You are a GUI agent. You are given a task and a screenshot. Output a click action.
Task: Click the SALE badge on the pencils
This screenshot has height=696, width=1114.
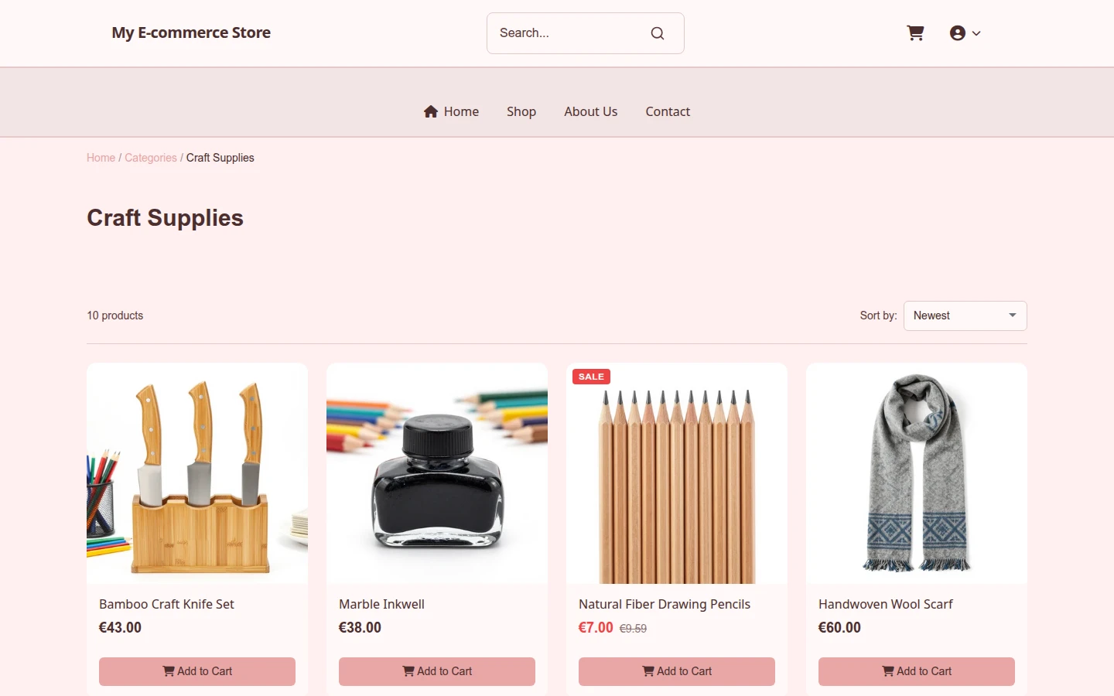(x=591, y=377)
